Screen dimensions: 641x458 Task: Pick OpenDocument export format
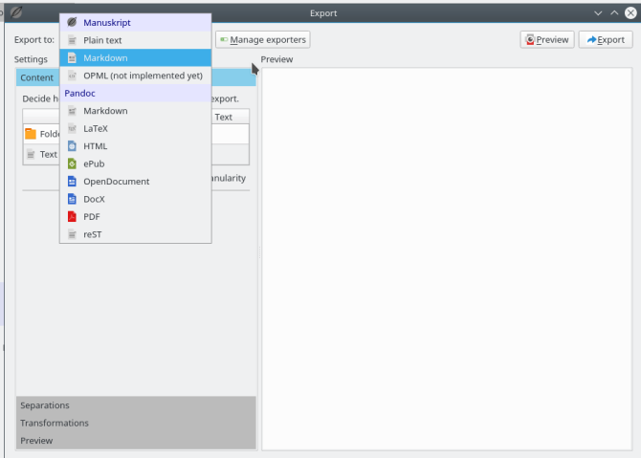[135, 181]
